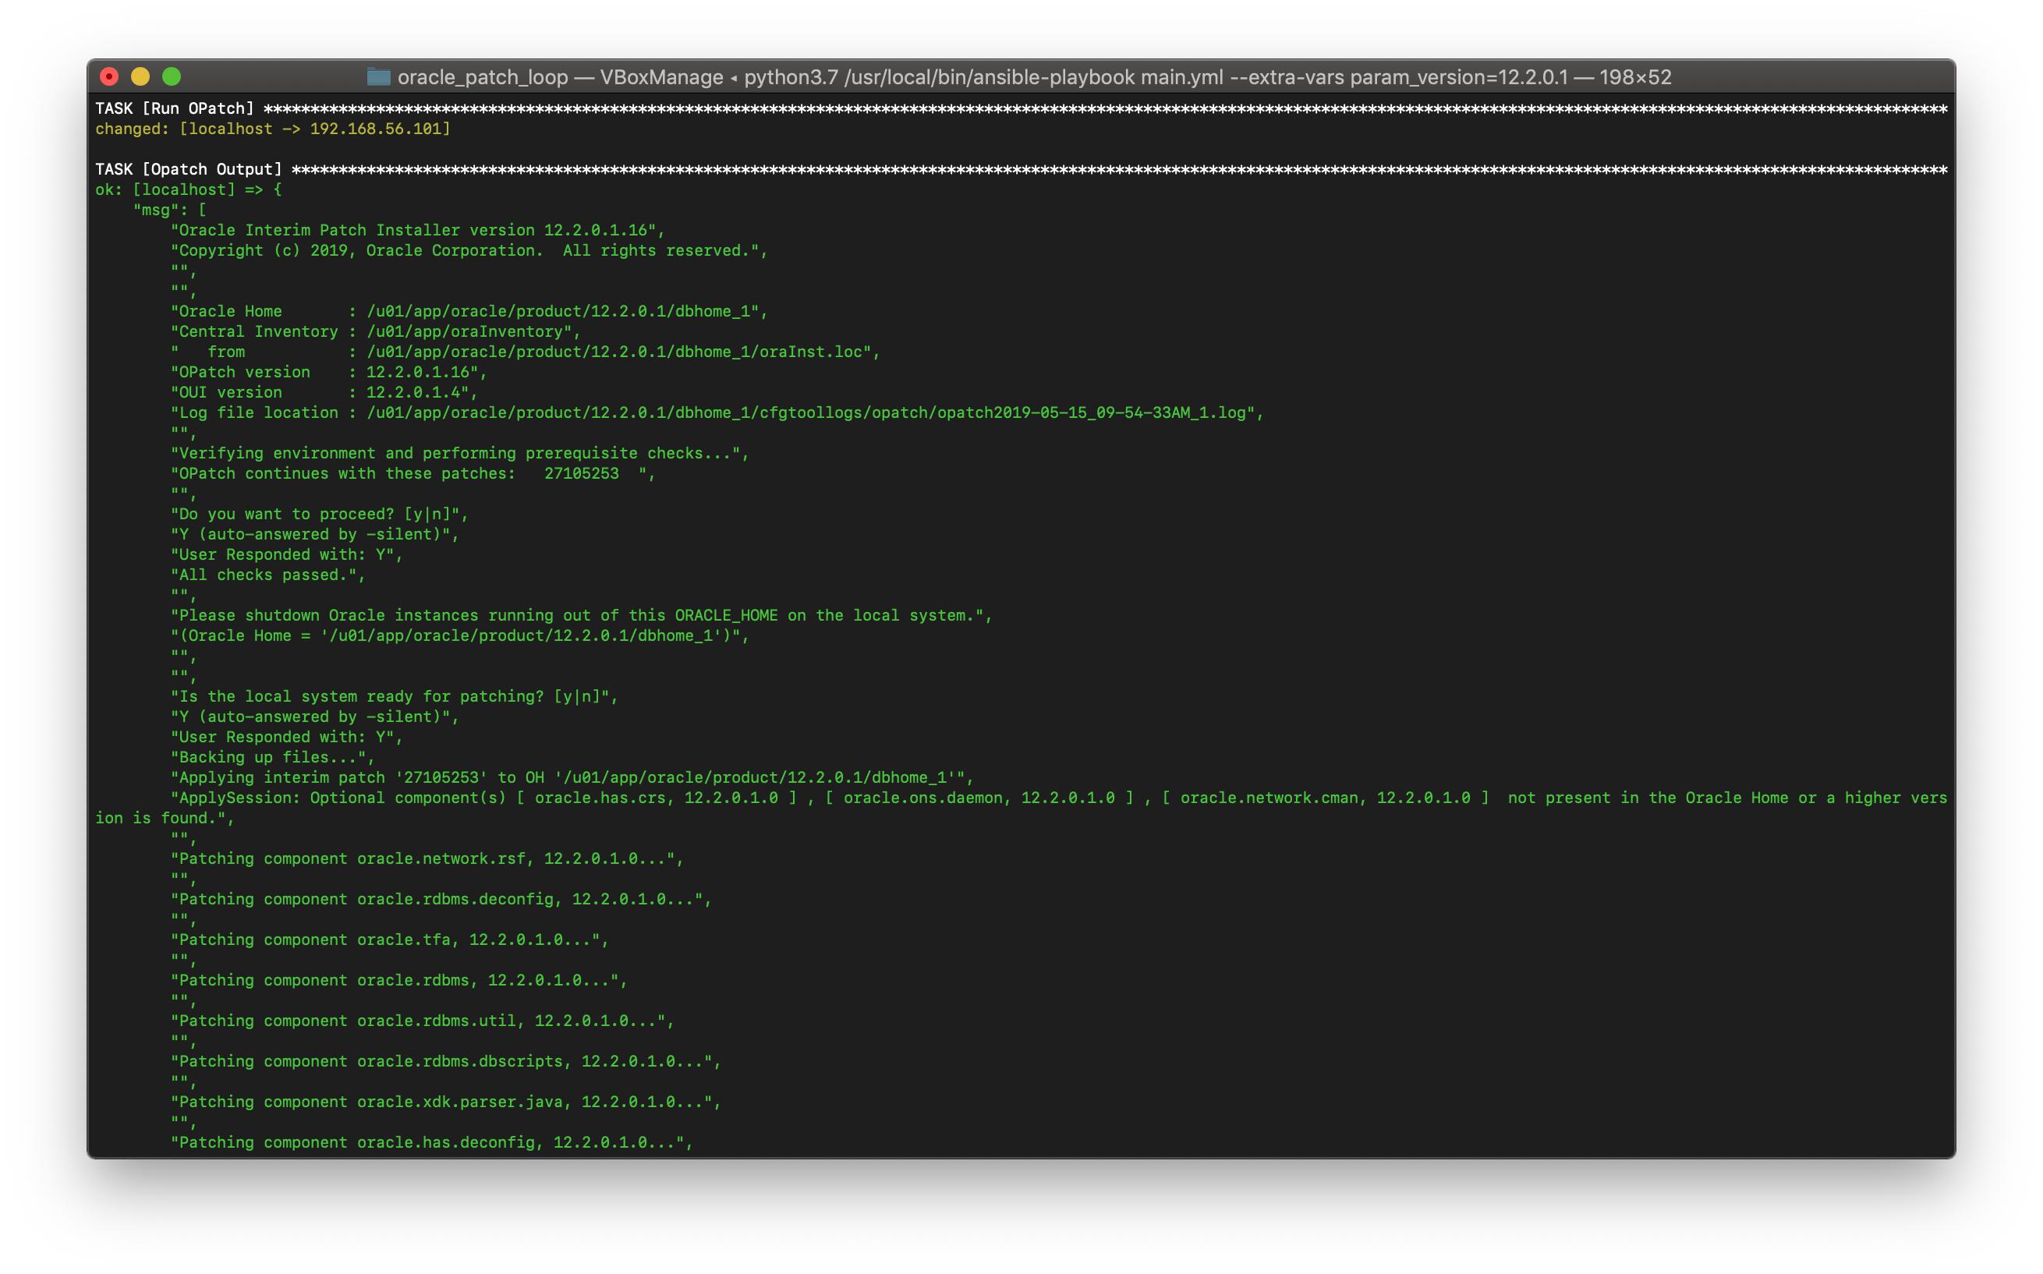
Task: Click the 'TASK [Opatch Output]' header line
Action: (x=189, y=169)
